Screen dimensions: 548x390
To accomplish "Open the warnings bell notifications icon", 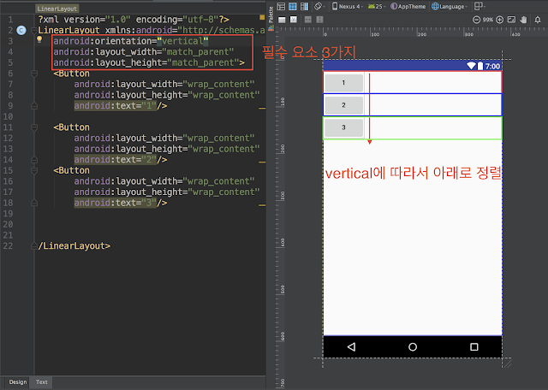I will tap(538, 20).
